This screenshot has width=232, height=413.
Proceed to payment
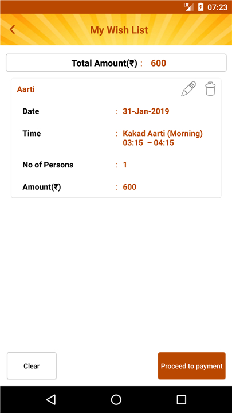tap(192, 366)
